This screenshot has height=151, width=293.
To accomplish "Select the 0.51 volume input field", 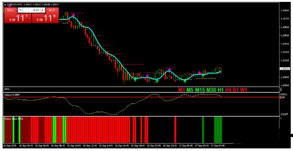I will pos(32,10).
